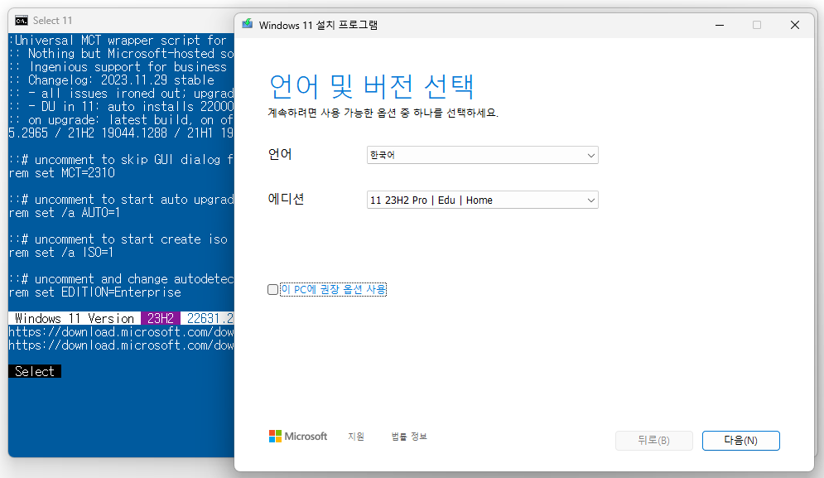Viewport: 824px width, 478px height.
Task: Click the 'Select' label in console window
Action: pos(35,371)
